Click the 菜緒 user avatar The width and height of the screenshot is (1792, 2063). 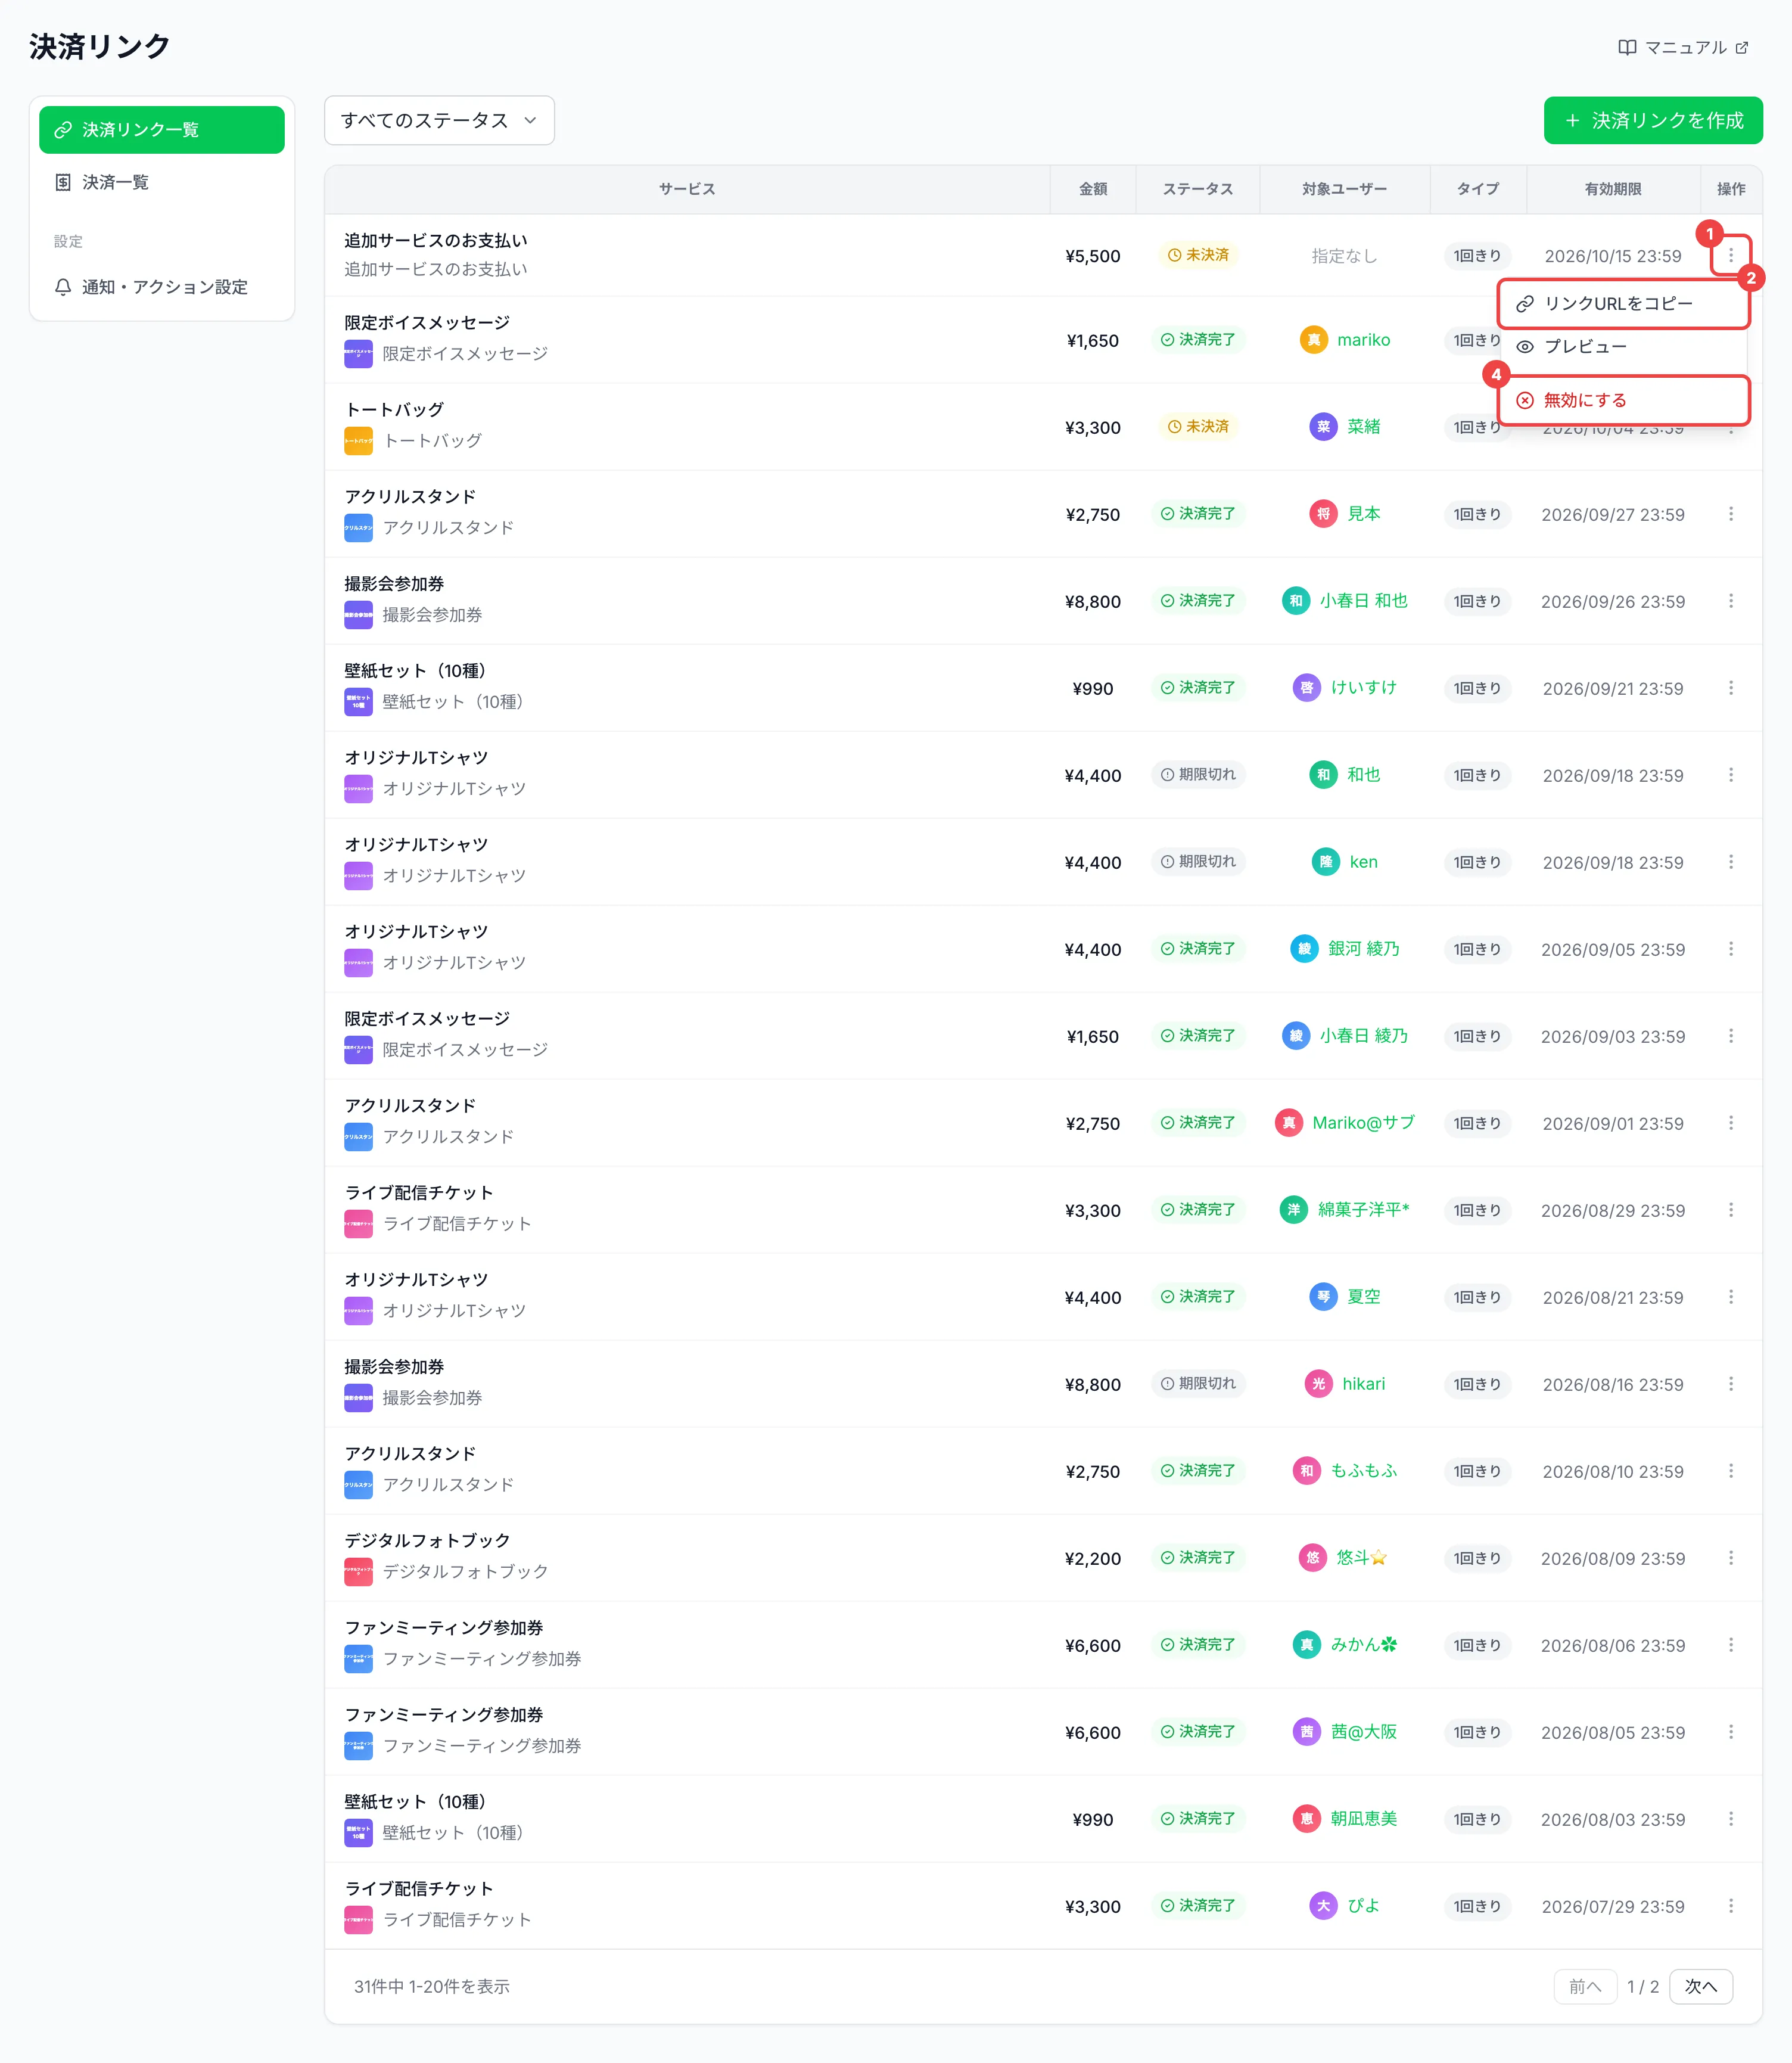click(x=1323, y=427)
